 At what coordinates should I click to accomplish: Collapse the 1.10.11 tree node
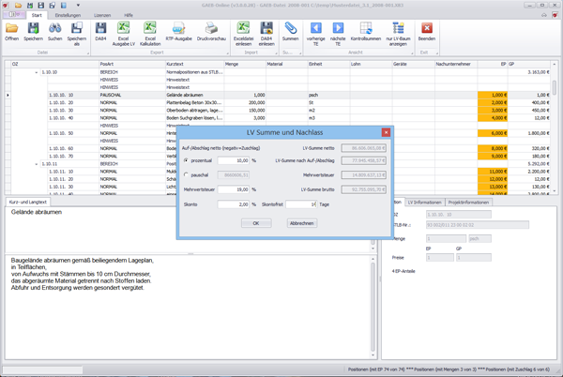click(x=37, y=164)
